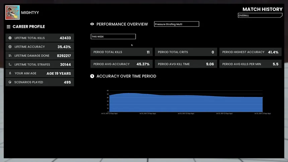
Task: Click the MATCH HISTORY heading
Action: (x=263, y=9)
